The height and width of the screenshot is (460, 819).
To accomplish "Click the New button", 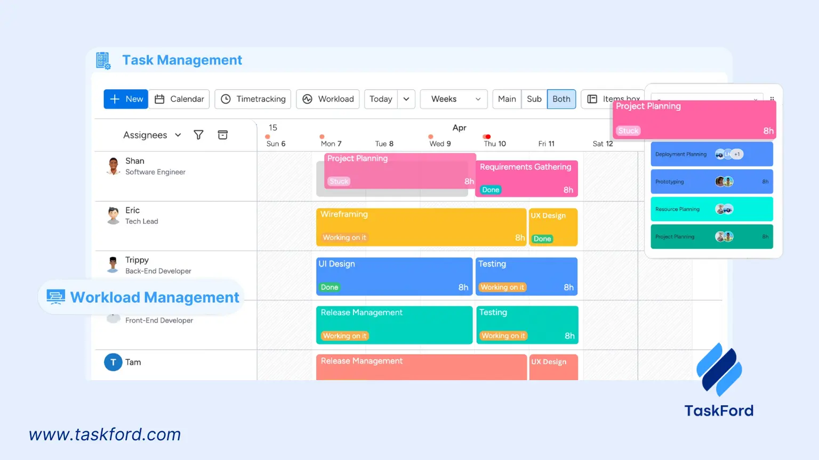I will pyautogui.click(x=126, y=99).
